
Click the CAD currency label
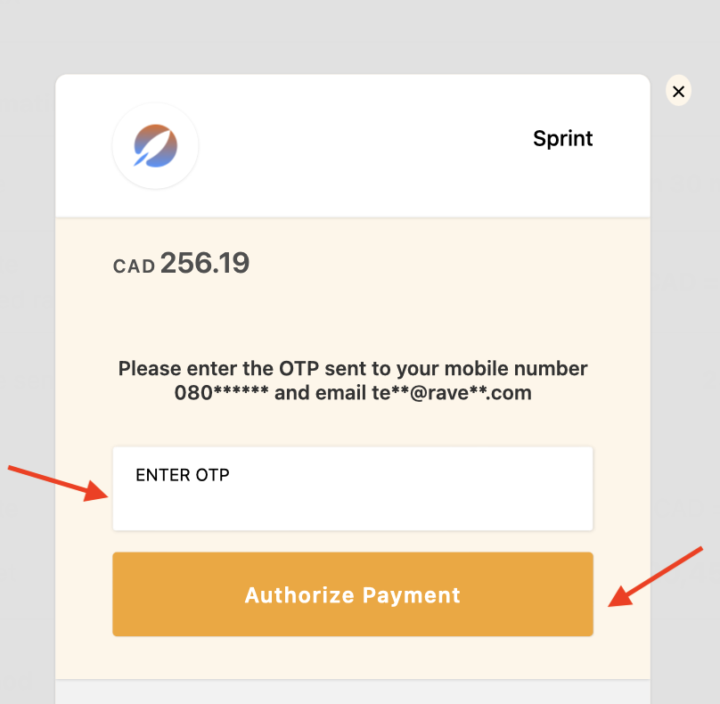135,266
